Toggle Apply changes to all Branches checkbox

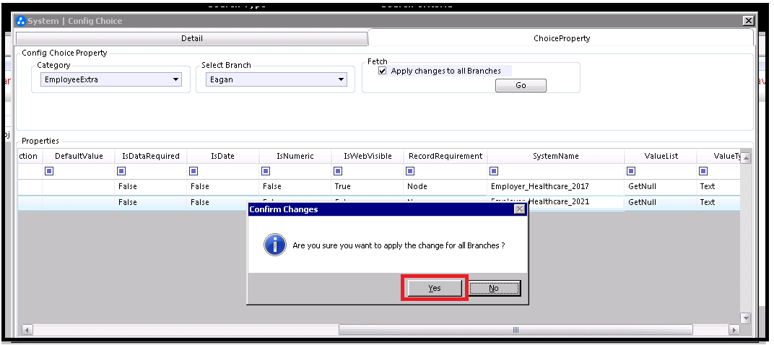[382, 71]
